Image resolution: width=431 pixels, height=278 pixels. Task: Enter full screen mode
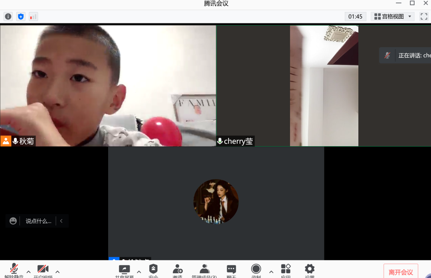click(423, 17)
